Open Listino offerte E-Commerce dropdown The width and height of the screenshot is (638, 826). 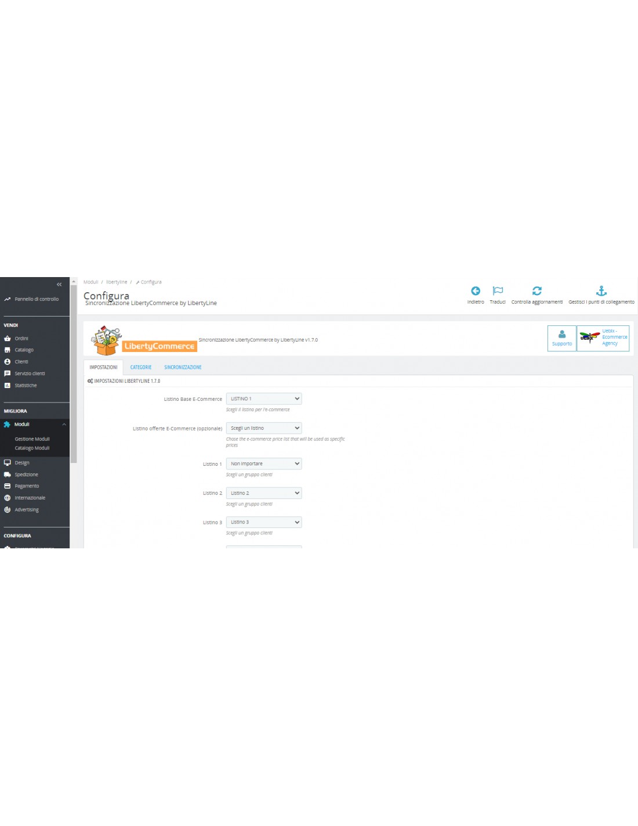[x=264, y=428]
